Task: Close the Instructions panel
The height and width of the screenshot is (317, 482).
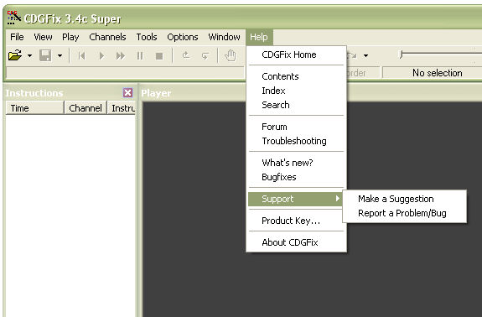Action: click(x=128, y=92)
